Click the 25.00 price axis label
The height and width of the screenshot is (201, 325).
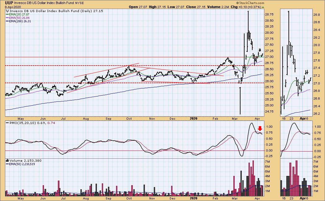point(269,105)
